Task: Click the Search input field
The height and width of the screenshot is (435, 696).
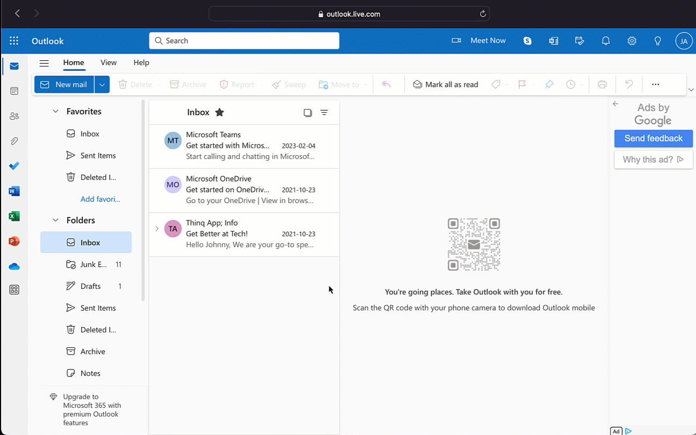Action: (244, 41)
